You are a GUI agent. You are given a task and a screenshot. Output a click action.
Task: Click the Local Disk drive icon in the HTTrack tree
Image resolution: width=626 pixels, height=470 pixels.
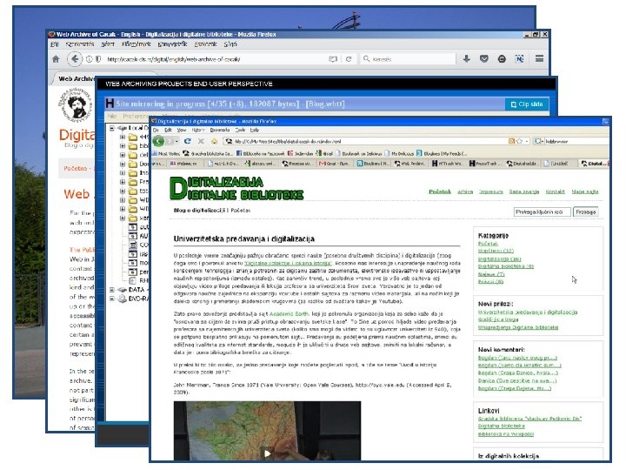click(123, 128)
